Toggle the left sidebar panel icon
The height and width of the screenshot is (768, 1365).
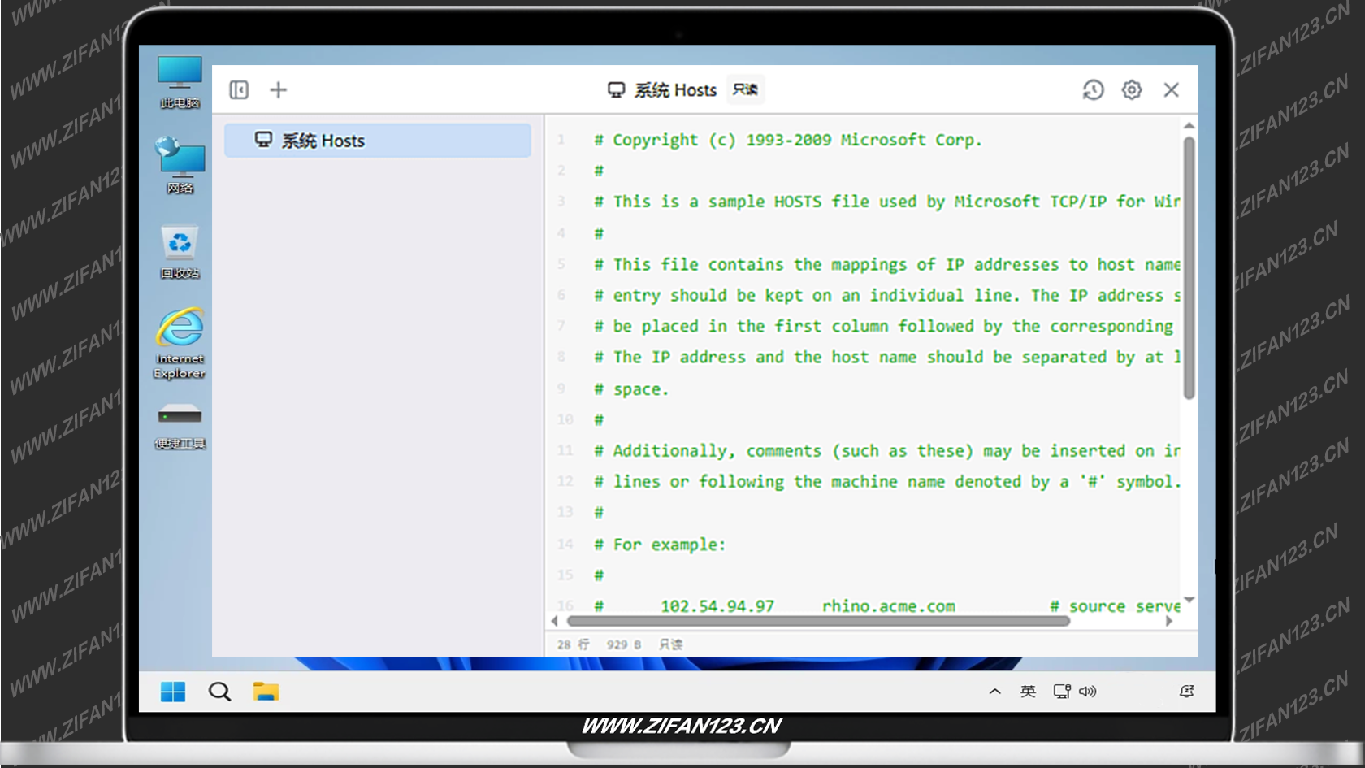239,89
